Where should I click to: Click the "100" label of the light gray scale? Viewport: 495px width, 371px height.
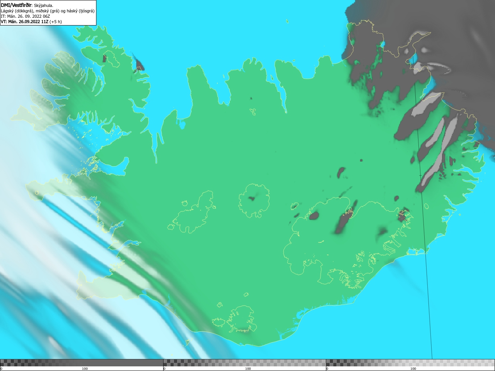(413, 369)
